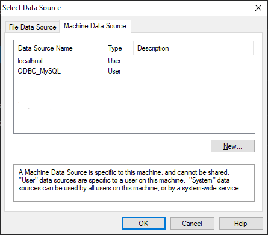
Task: Cancel the Select Data Source dialog
Action: coord(192,223)
